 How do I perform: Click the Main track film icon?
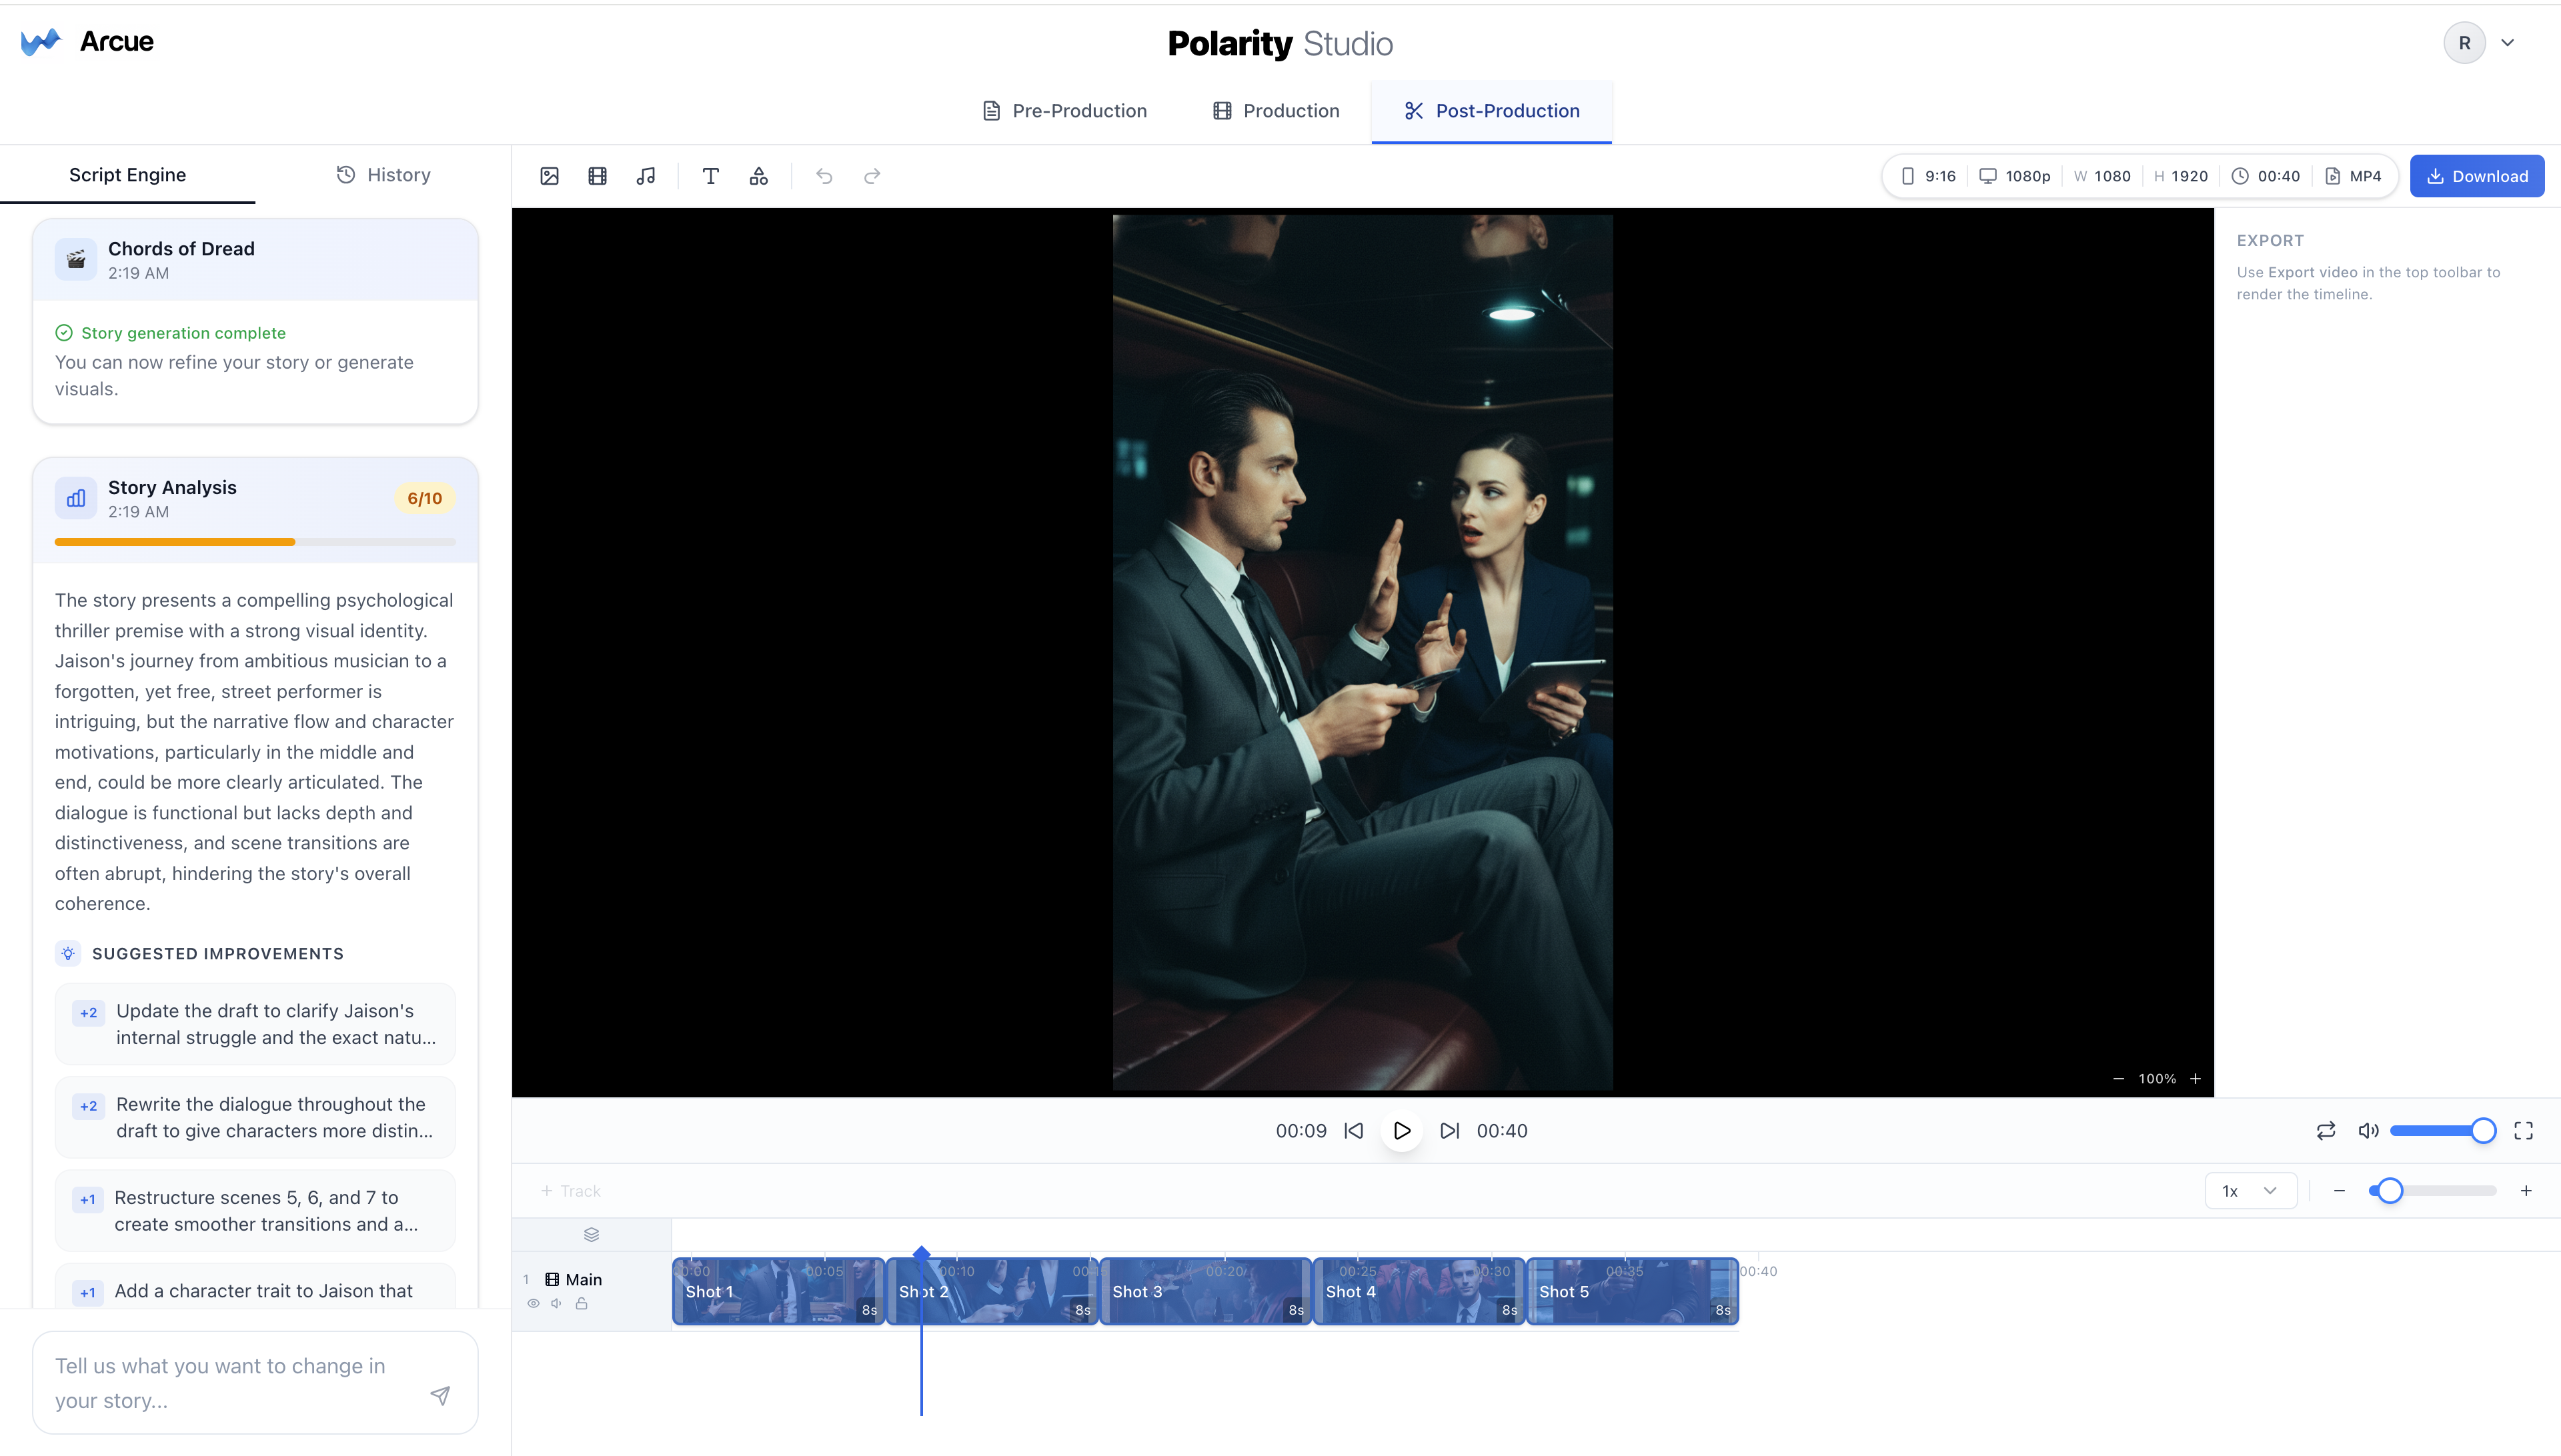coord(552,1279)
